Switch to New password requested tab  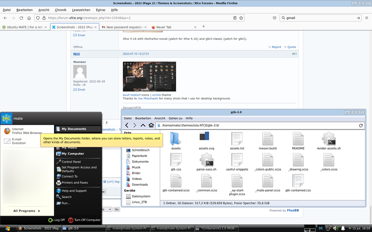[124, 27]
